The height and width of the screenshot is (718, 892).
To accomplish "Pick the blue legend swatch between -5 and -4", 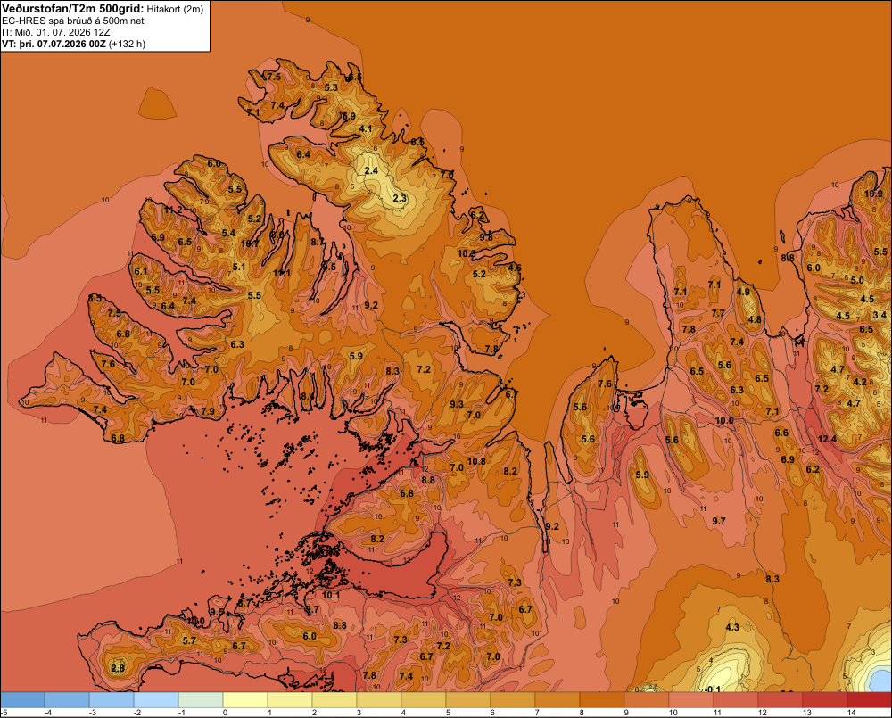I will (x=23, y=700).
